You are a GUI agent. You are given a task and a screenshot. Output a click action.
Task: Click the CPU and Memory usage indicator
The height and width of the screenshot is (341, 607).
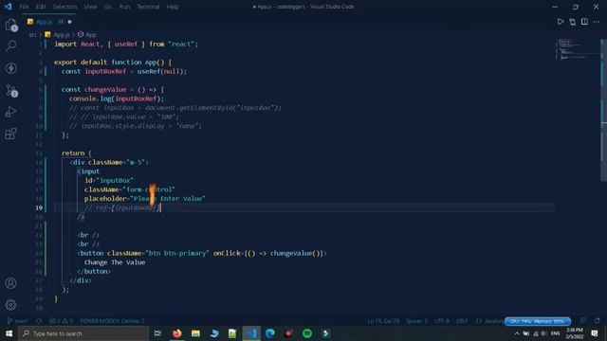click(x=538, y=321)
